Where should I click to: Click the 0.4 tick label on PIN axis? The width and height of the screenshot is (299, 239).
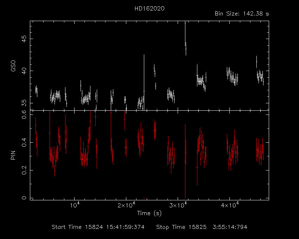(x=24, y=142)
